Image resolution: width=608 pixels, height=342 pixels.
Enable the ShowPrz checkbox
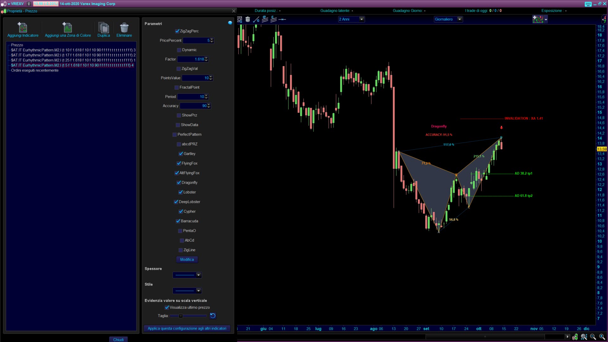179,115
